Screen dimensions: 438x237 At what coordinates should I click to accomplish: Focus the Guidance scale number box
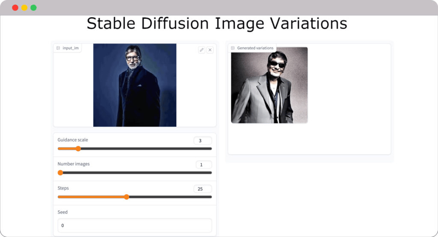click(202, 140)
